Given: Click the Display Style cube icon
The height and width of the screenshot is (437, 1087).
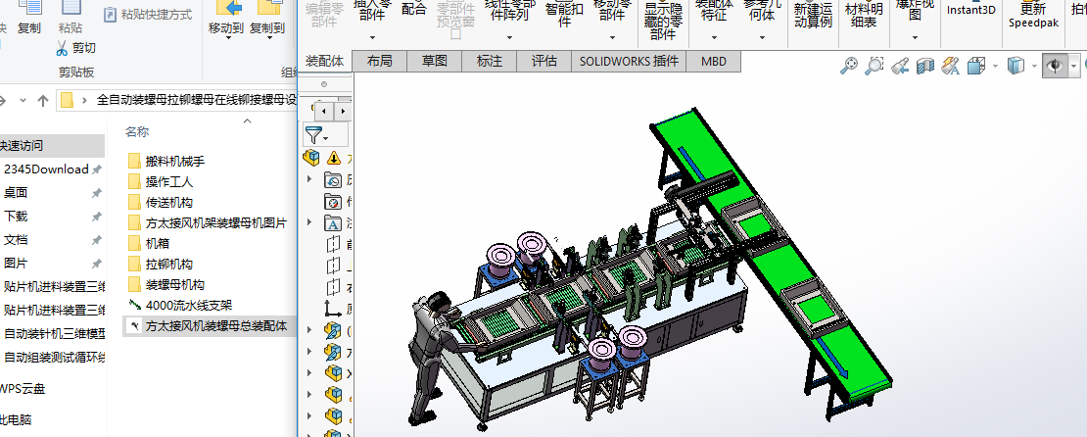Looking at the screenshot, I should click(1016, 66).
